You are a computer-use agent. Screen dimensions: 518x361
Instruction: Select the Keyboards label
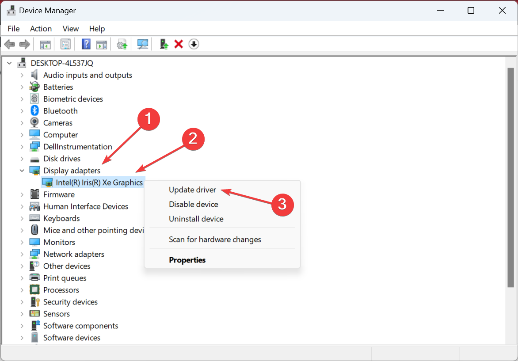tap(61, 218)
